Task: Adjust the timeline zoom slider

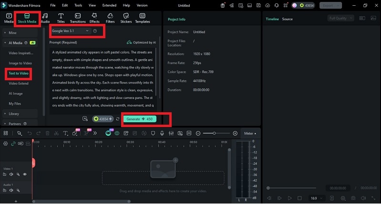Action: click(x=216, y=133)
